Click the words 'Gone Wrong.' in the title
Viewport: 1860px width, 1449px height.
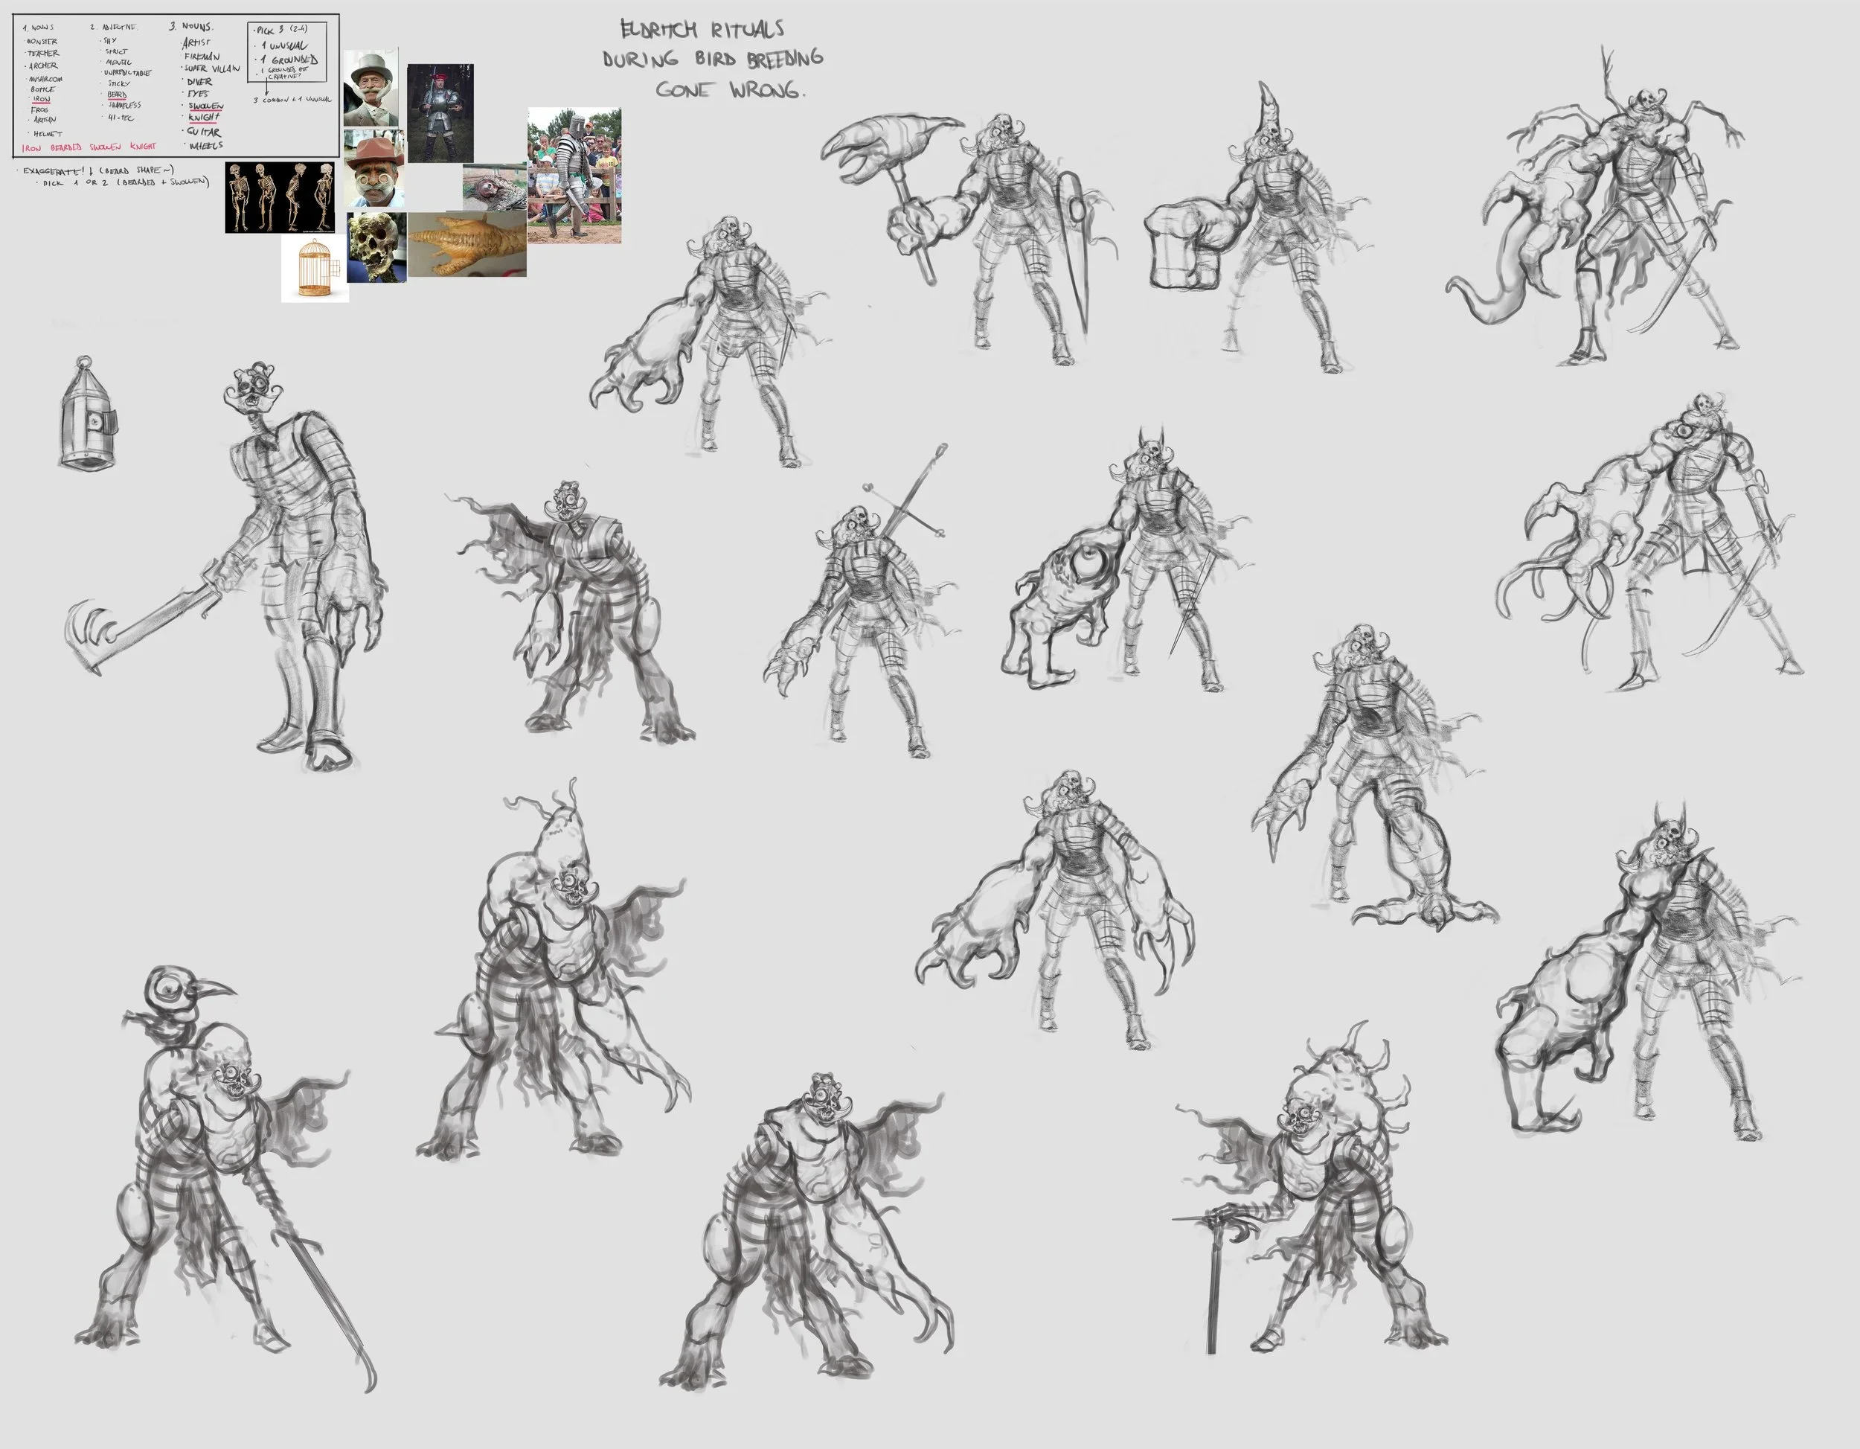pos(730,89)
